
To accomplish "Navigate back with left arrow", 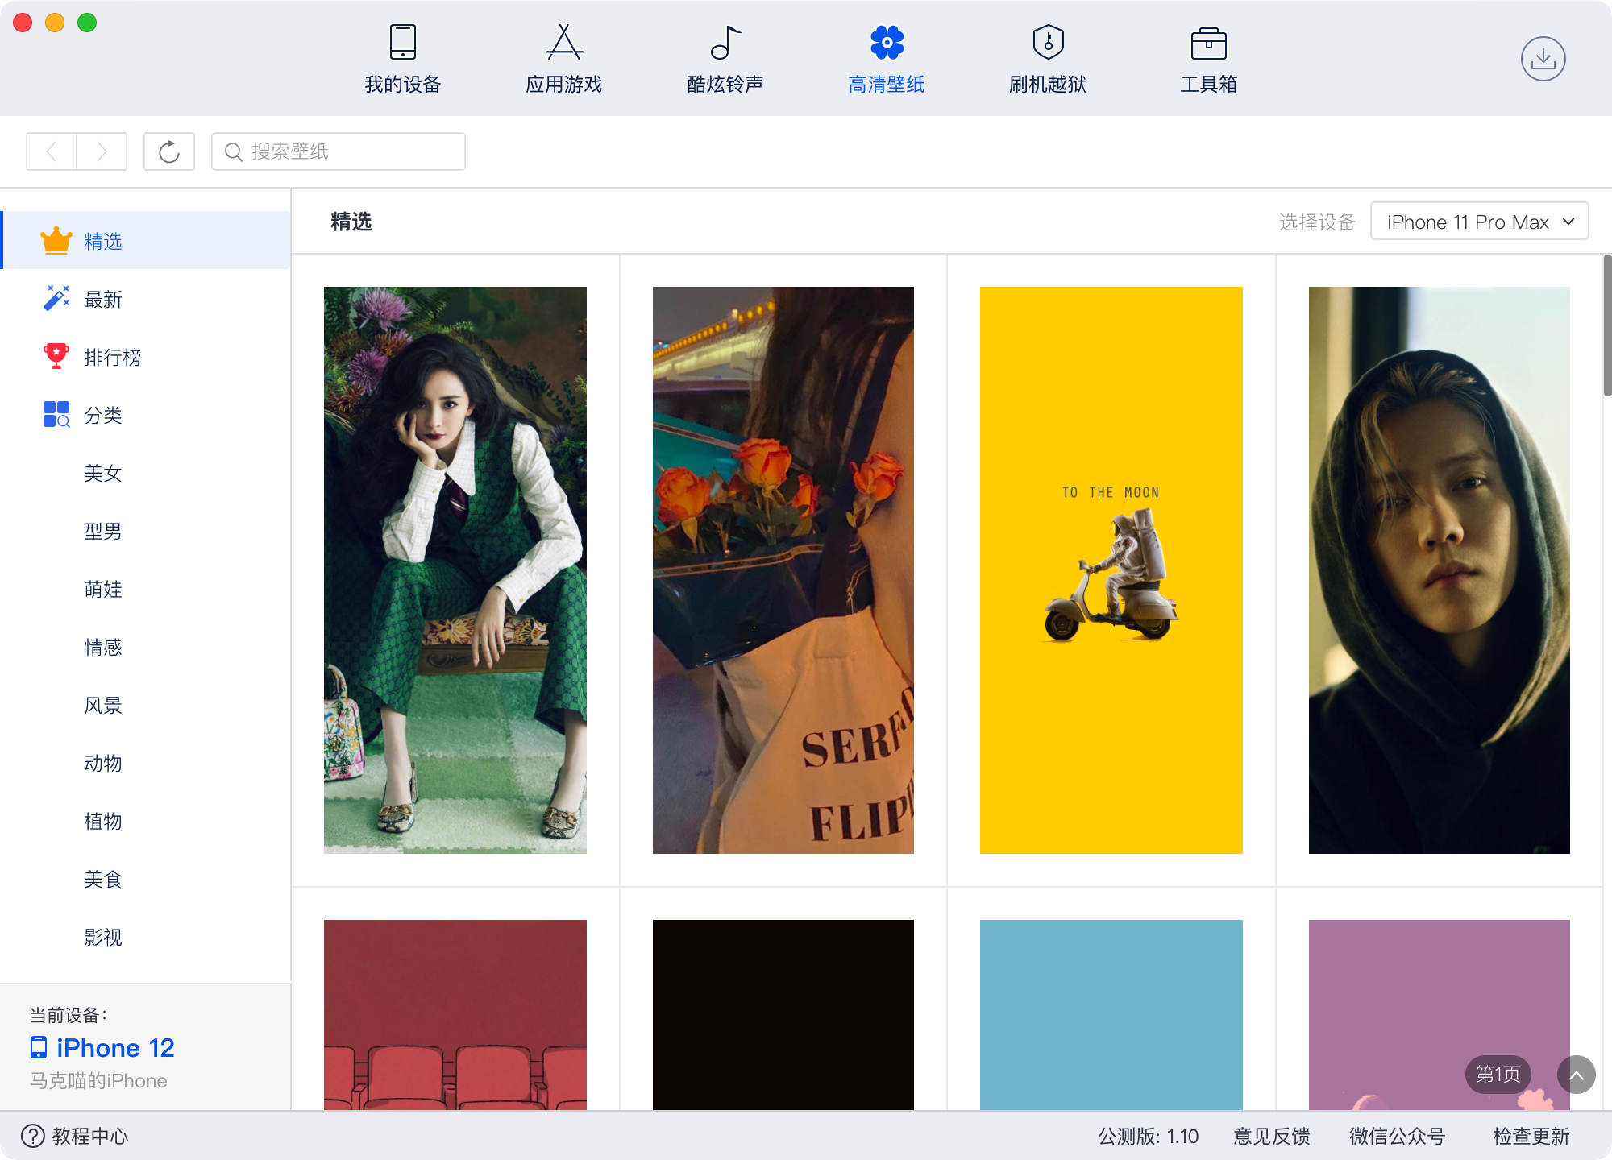I will click(x=52, y=151).
